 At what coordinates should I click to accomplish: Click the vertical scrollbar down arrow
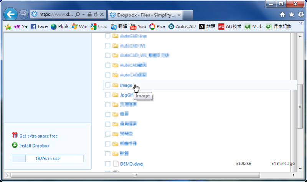point(300,169)
